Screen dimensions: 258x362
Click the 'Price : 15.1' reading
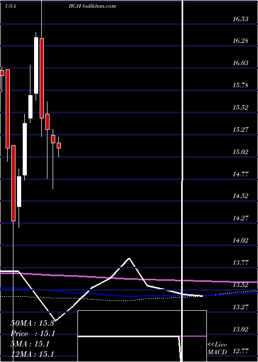tap(32, 334)
